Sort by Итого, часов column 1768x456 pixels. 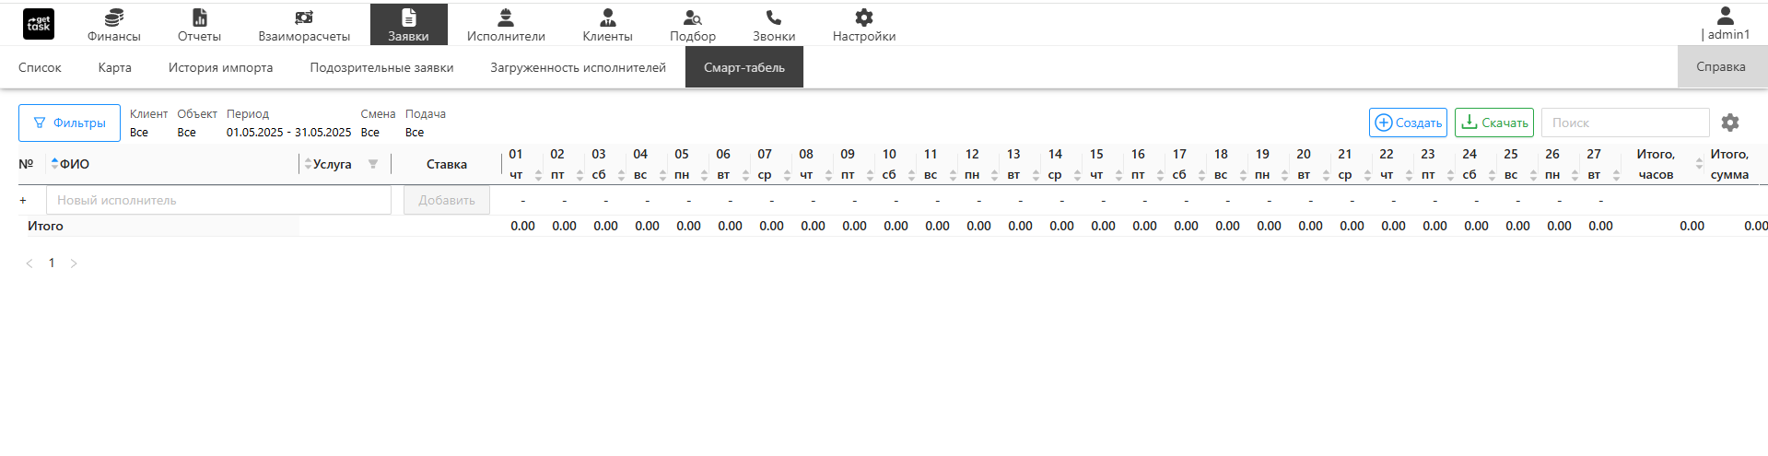(1699, 164)
